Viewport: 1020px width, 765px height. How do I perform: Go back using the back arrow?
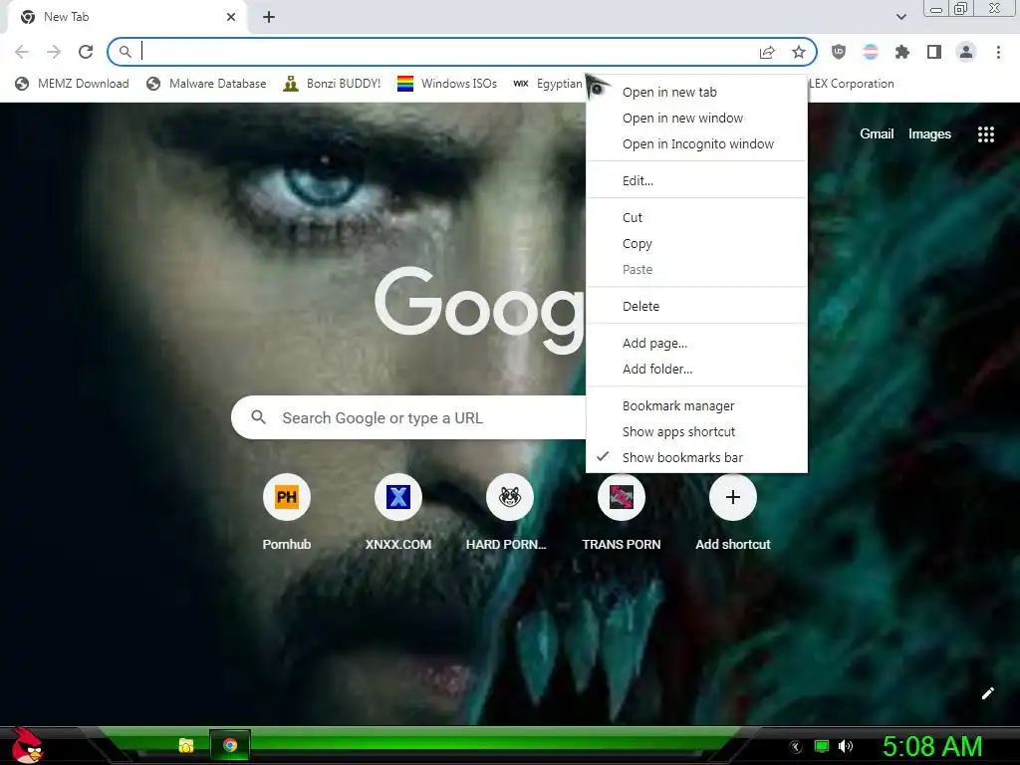22,52
